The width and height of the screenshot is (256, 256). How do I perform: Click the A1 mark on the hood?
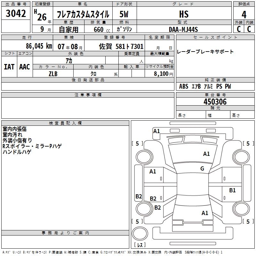[206, 154]
